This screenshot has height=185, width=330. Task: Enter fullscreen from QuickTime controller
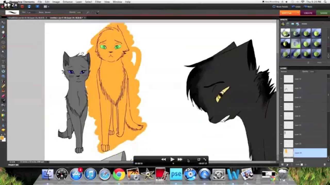[x=205, y=159]
